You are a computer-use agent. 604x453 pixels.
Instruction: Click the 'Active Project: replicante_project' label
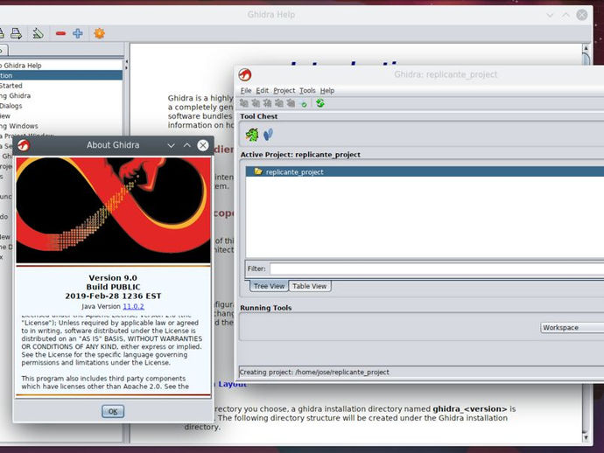(x=300, y=155)
